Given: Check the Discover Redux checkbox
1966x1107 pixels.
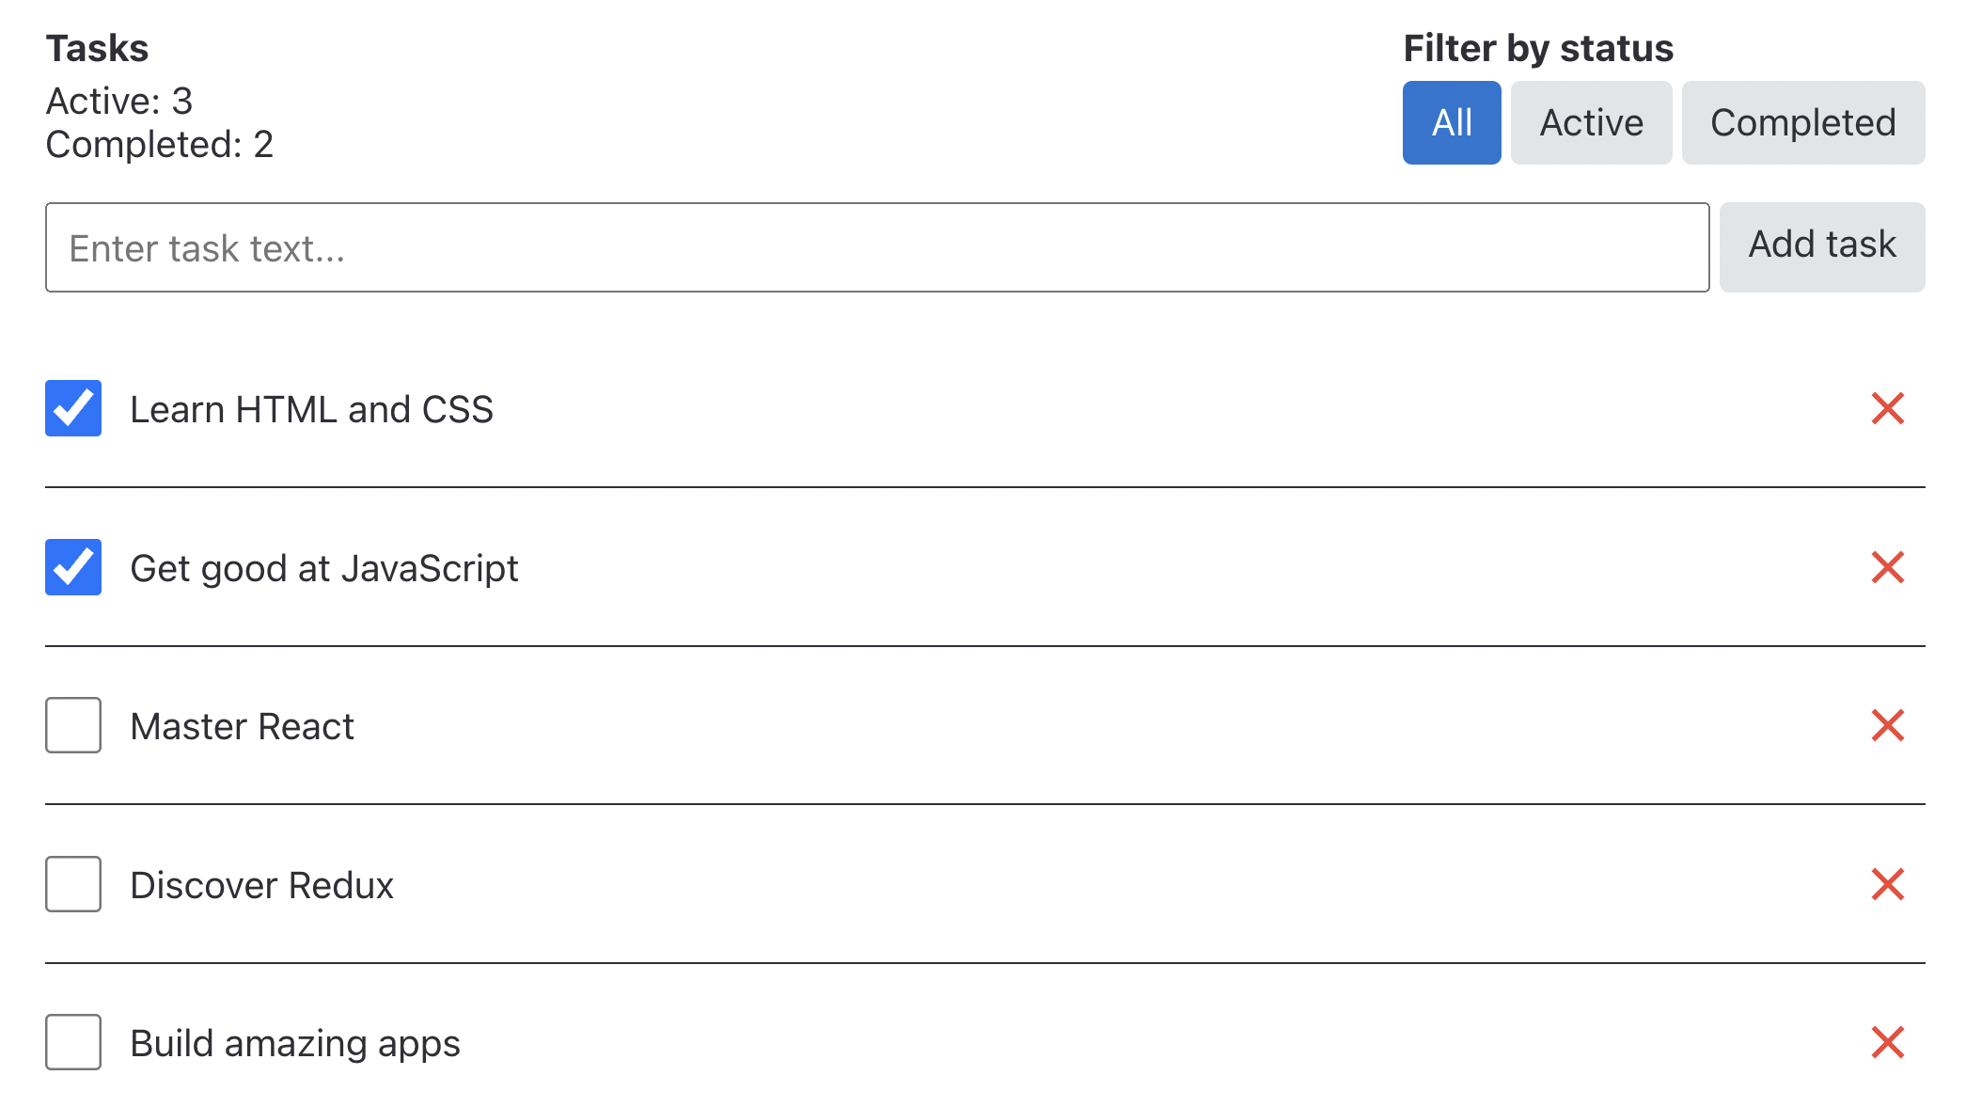Looking at the screenshot, I should [x=73, y=885].
